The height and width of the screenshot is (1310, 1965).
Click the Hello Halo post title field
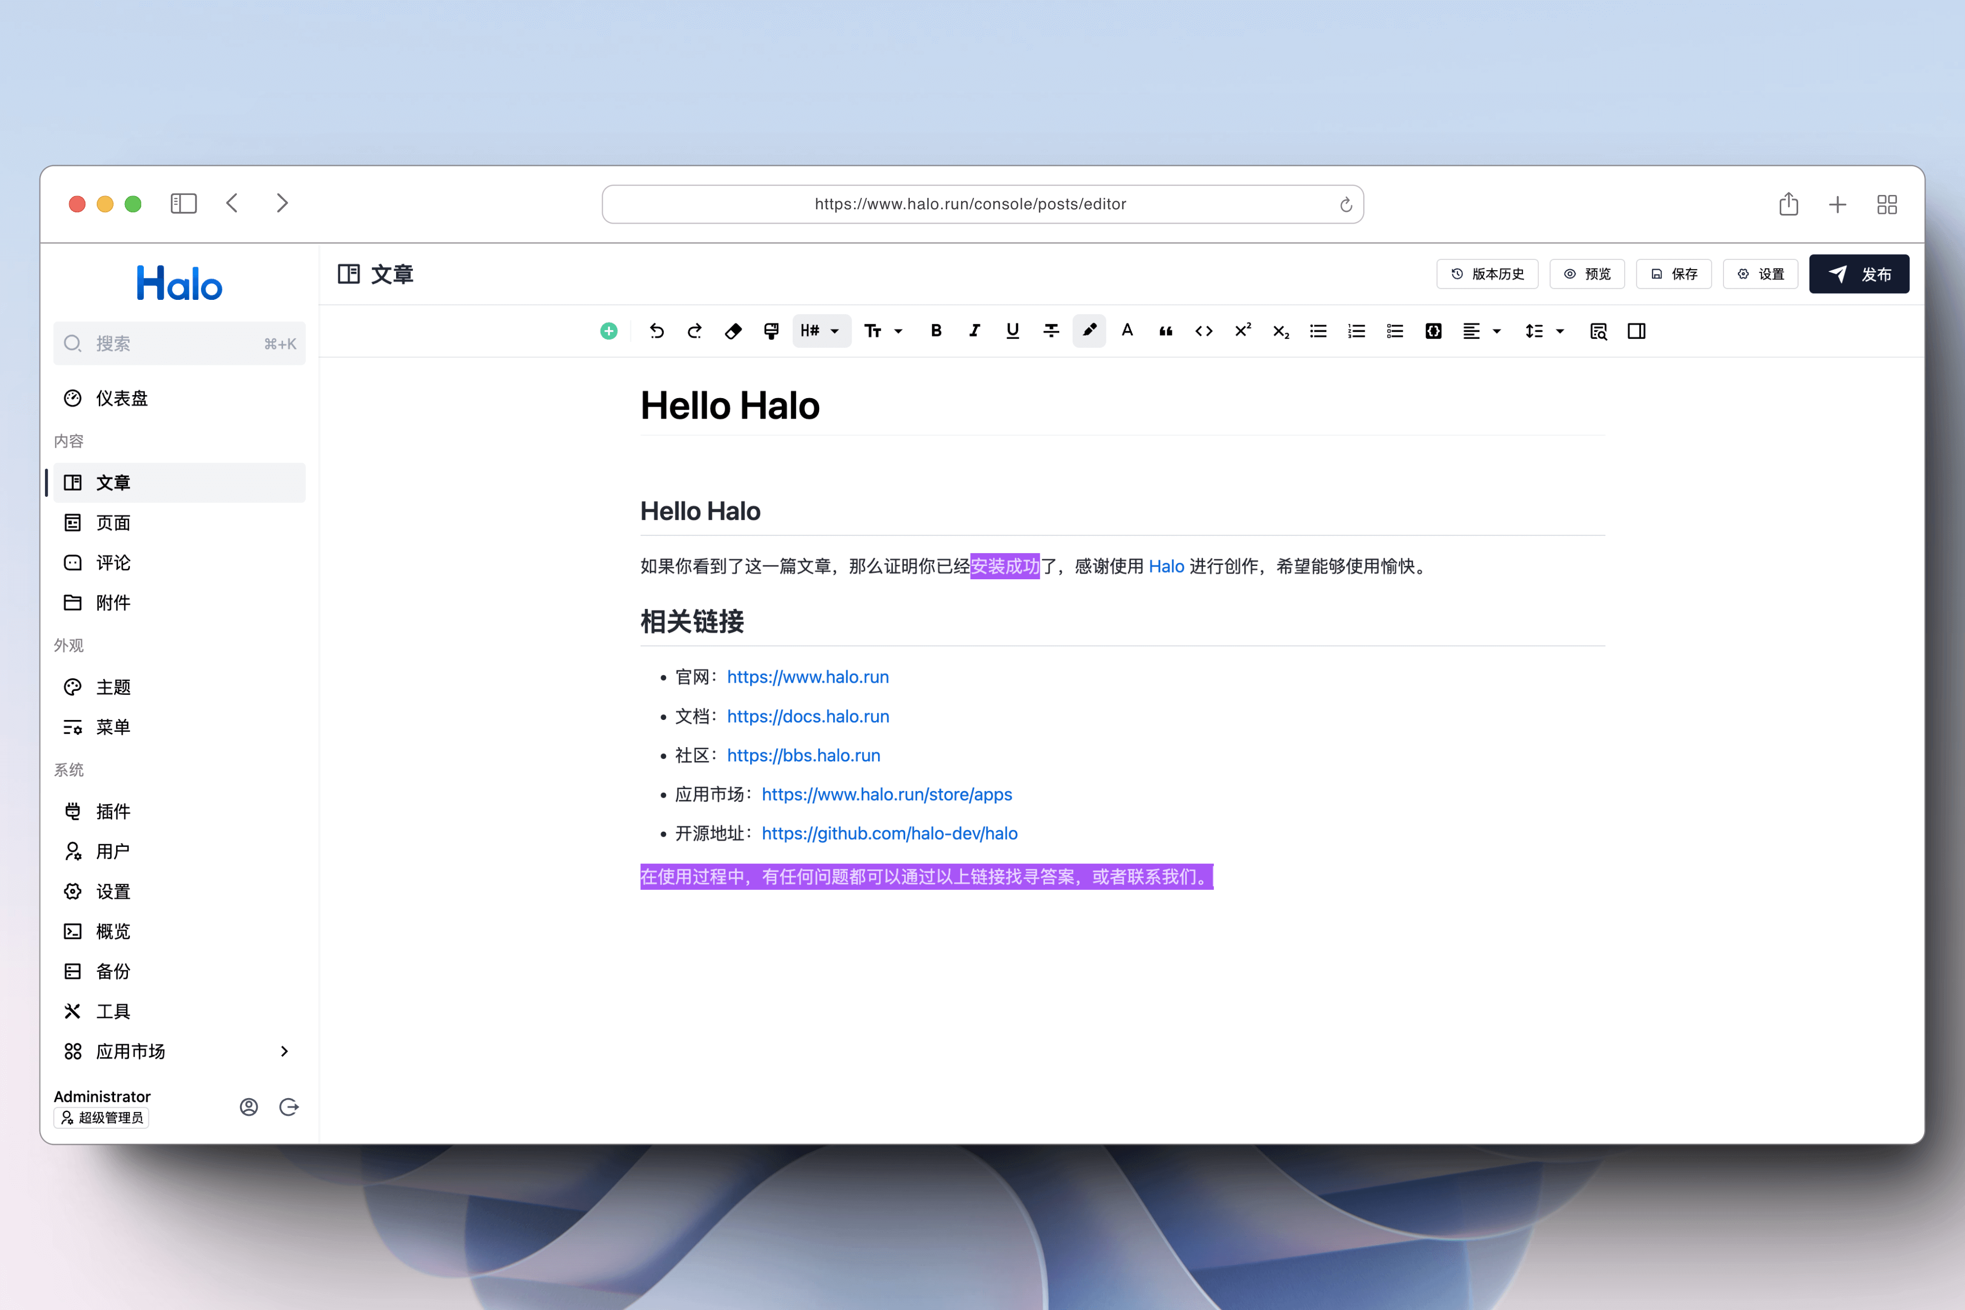click(1123, 406)
